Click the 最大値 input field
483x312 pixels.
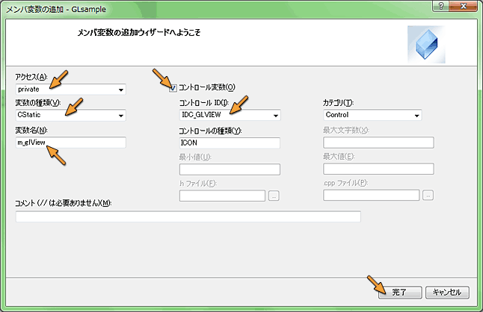(x=378, y=169)
